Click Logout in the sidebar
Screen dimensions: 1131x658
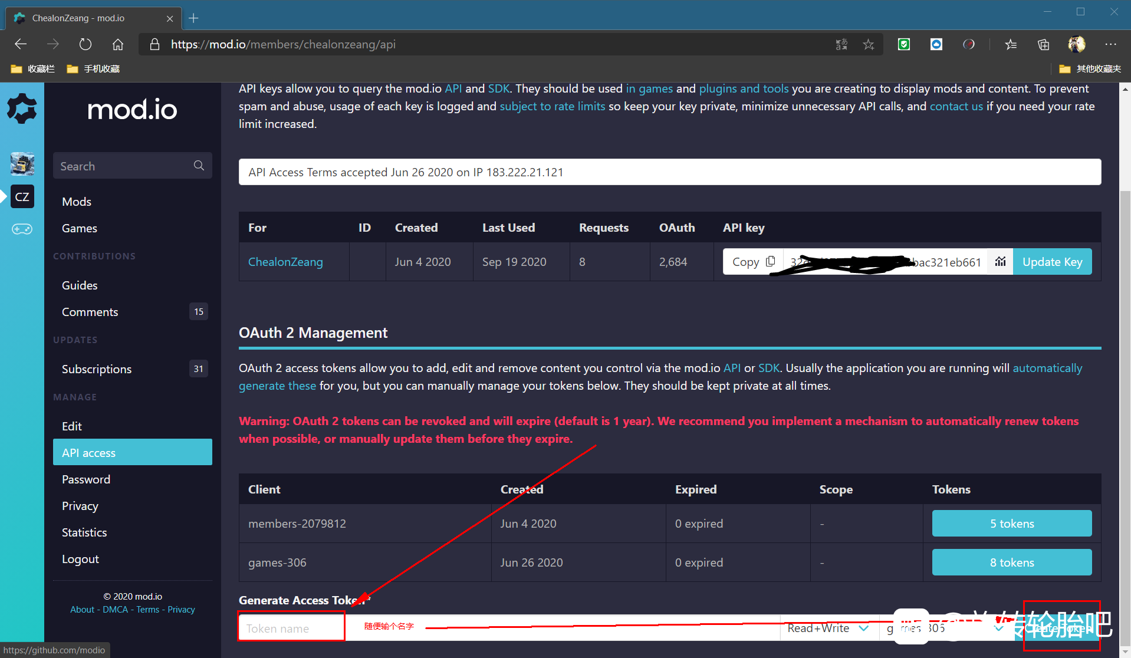pyautogui.click(x=80, y=559)
